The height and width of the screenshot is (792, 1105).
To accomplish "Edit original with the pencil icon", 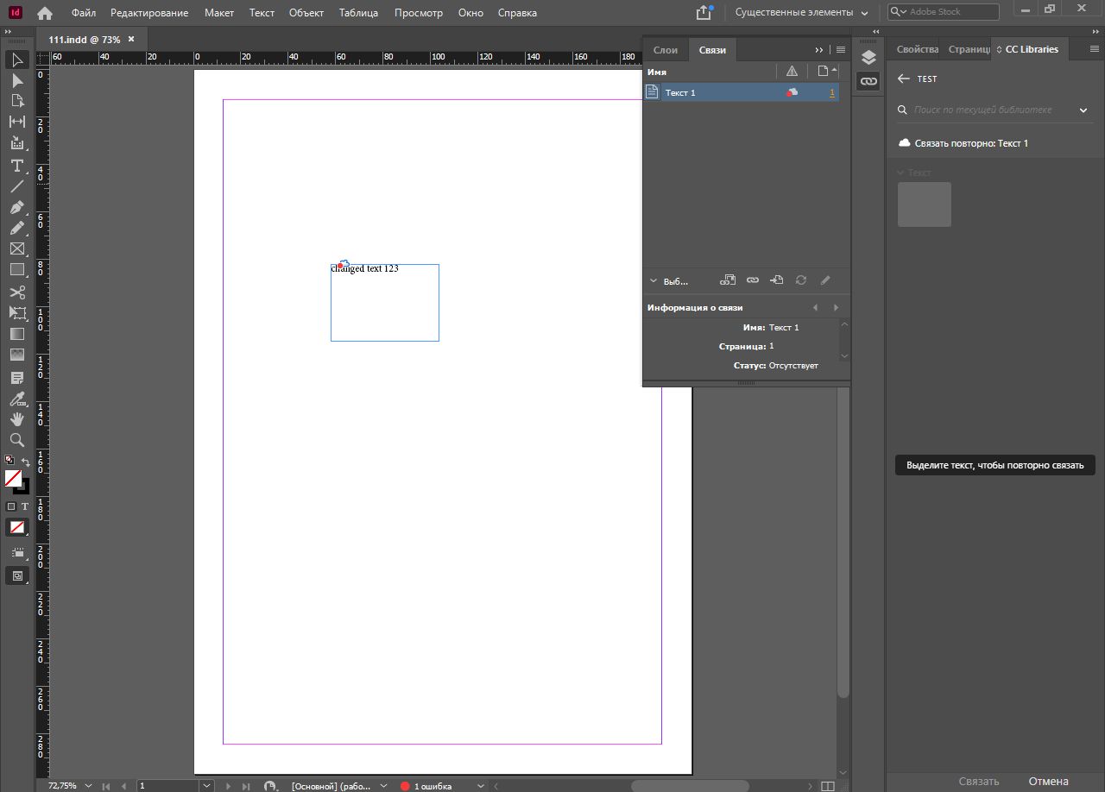I will pyautogui.click(x=824, y=280).
